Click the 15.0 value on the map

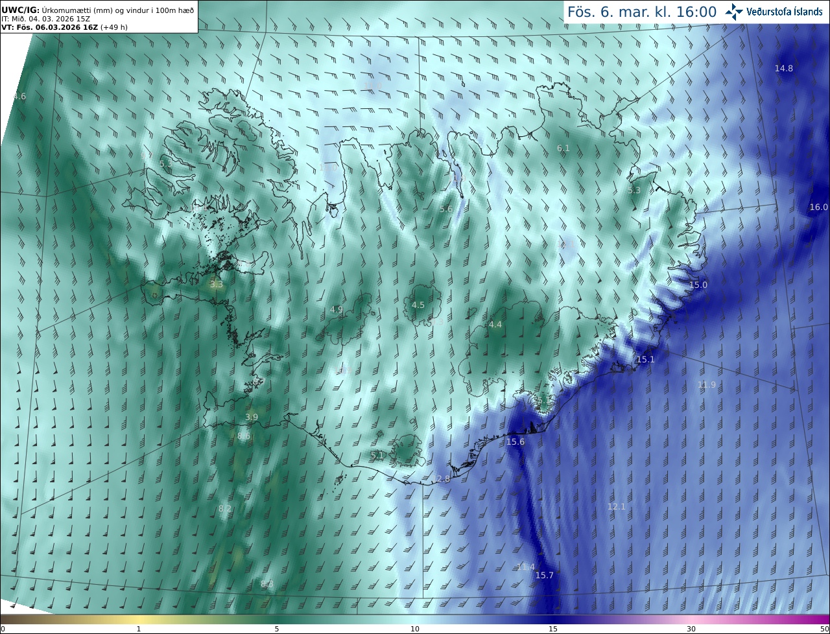698,285
